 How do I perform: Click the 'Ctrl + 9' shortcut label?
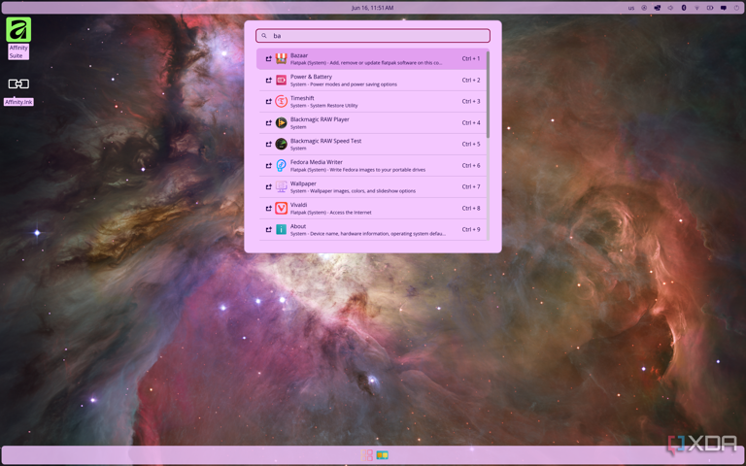tap(471, 230)
